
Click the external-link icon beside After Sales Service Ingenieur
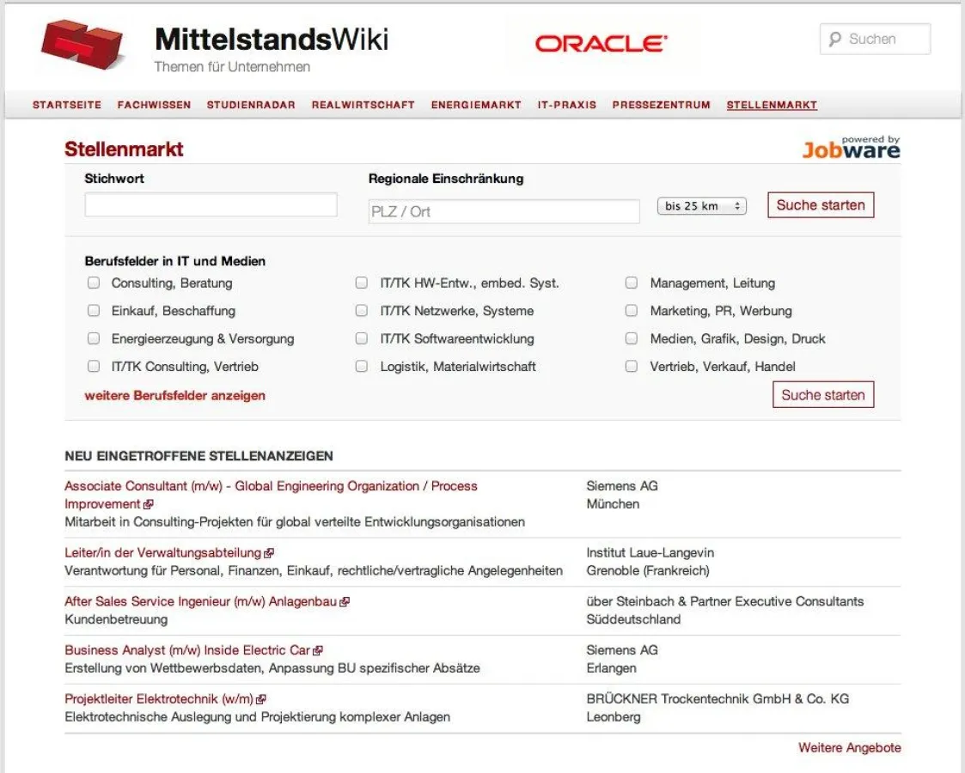click(343, 601)
